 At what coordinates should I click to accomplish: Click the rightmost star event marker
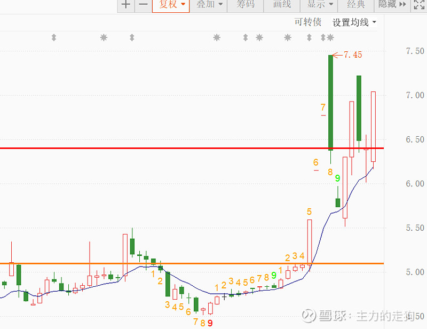(330, 37)
